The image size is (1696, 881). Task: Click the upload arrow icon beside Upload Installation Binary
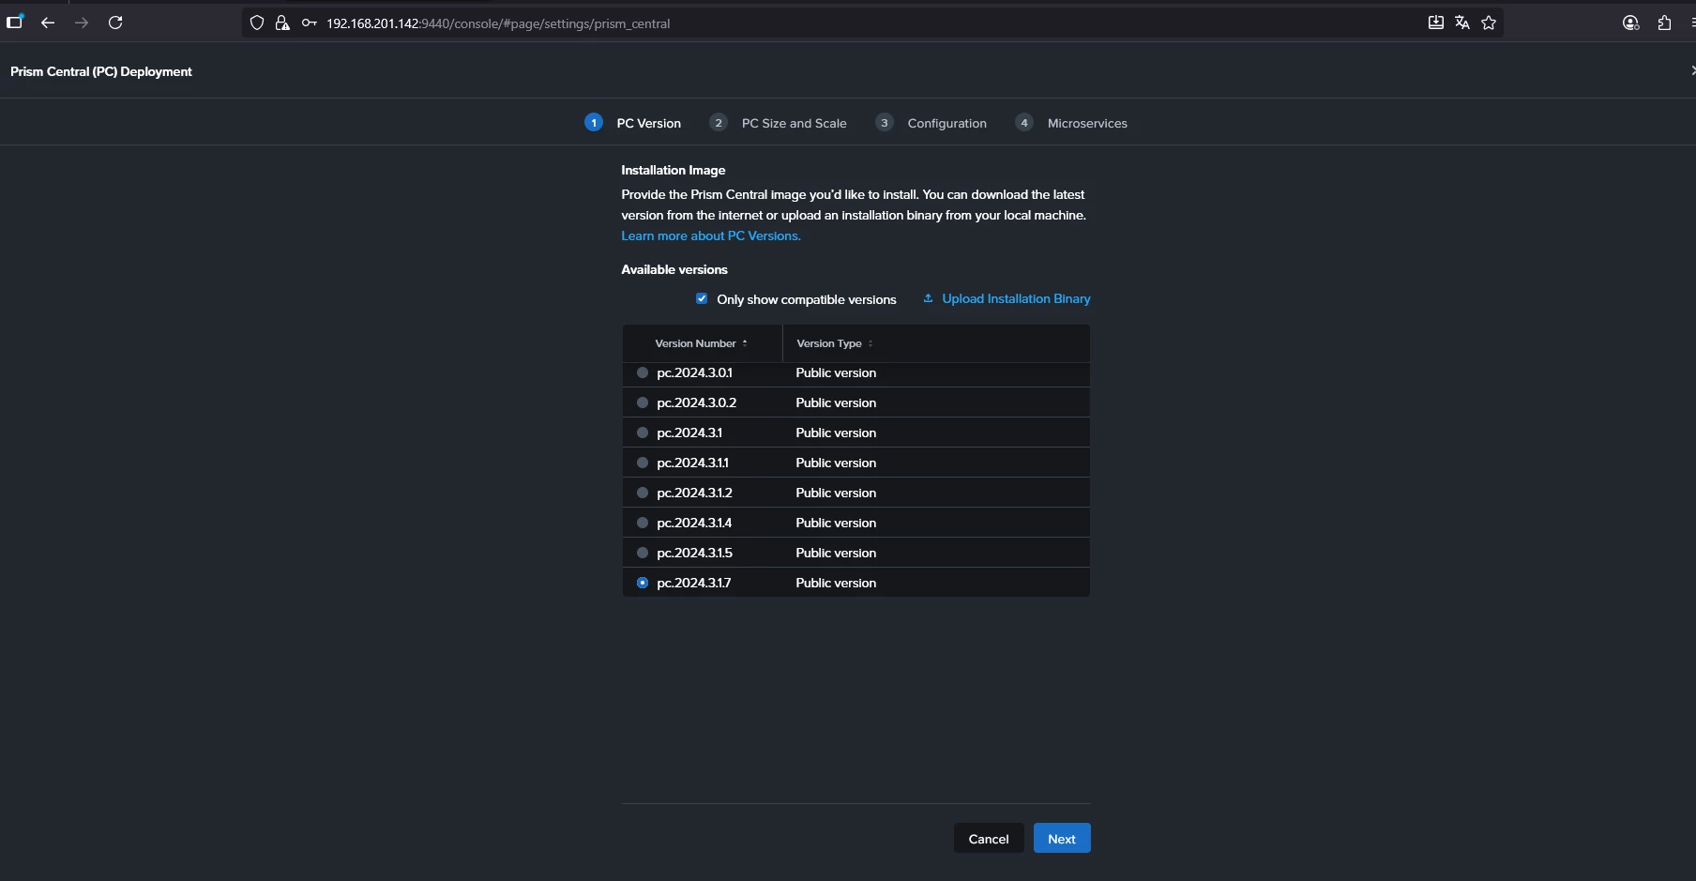pyautogui.click(x=928, y=298)
